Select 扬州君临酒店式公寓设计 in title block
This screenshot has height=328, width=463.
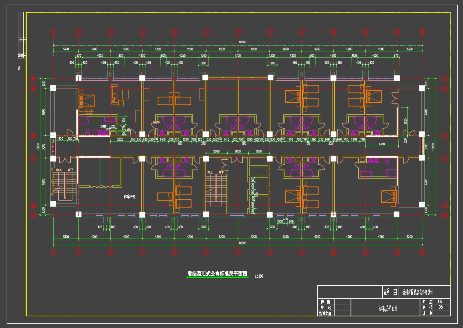[418, 292]
